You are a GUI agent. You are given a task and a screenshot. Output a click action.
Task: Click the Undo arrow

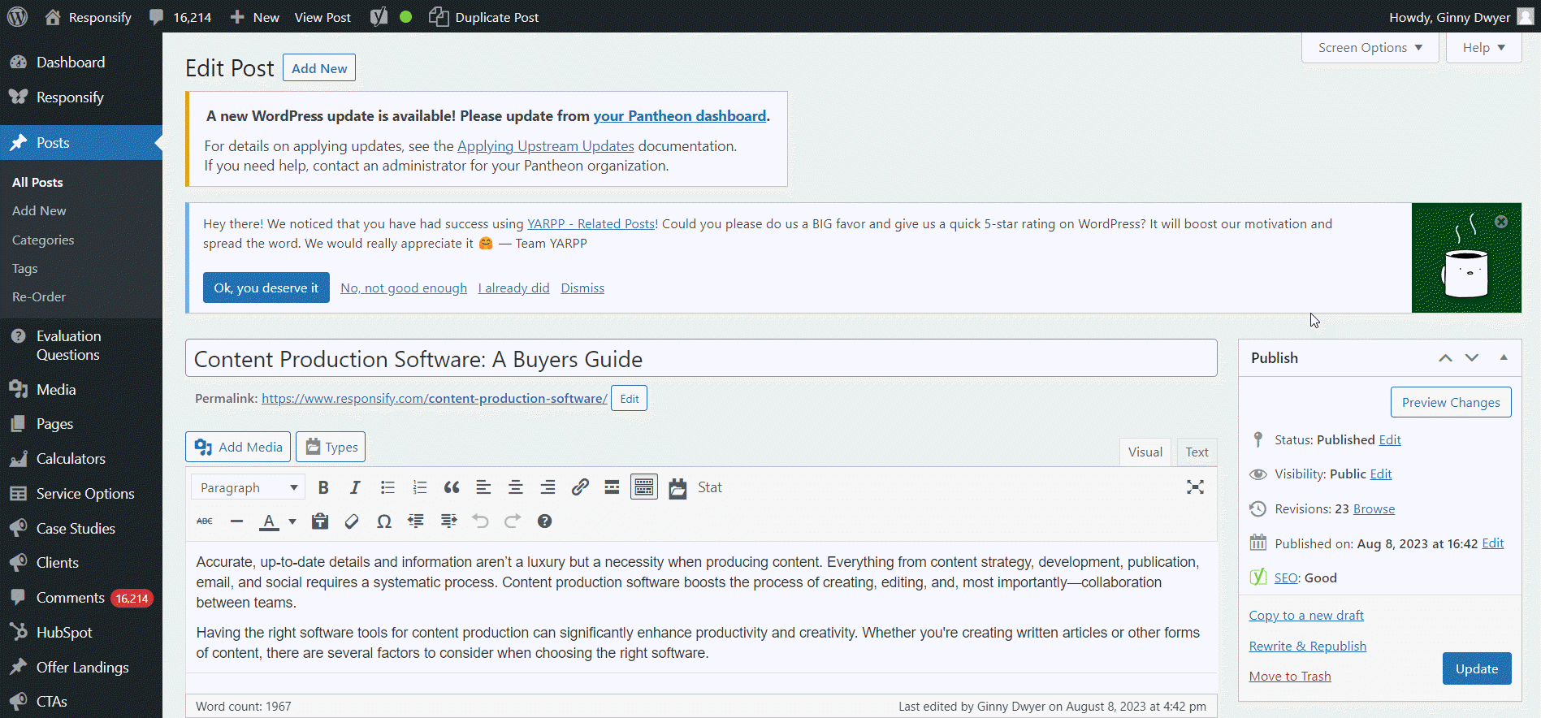coord(480,521)
